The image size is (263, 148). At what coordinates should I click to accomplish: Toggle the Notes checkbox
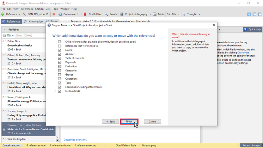59,50
